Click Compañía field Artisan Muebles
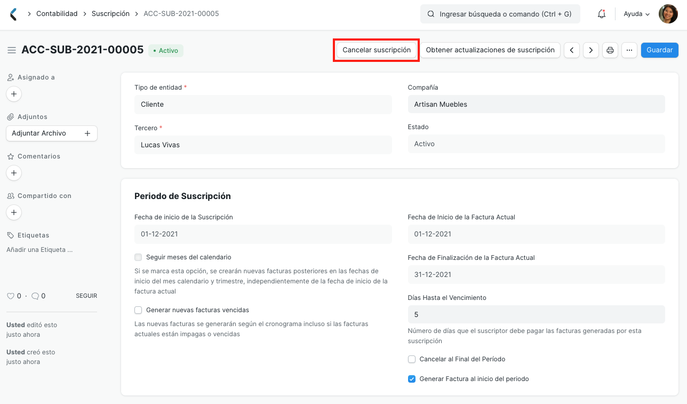The width and height of the screenshot is (687, 404). [x=537, y=105]
